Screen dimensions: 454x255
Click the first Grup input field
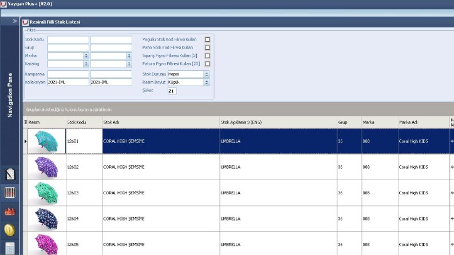[68, 47]
